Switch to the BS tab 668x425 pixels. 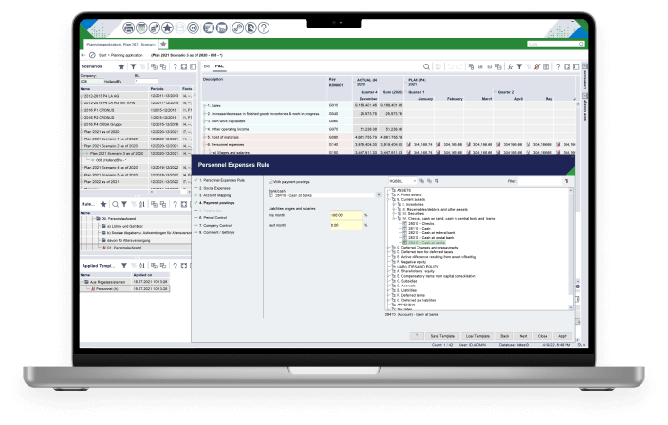point(208,67)
